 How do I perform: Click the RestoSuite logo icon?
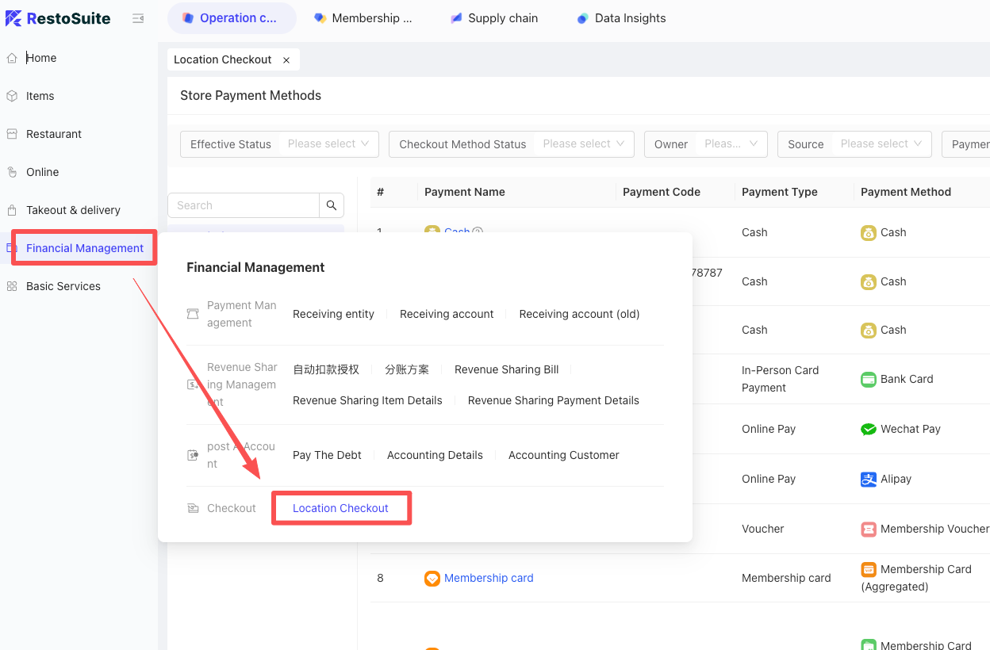(x=13, y=18)
